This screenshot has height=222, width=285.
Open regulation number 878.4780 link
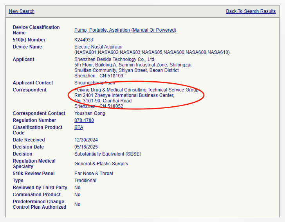click(x=84, y=120)
